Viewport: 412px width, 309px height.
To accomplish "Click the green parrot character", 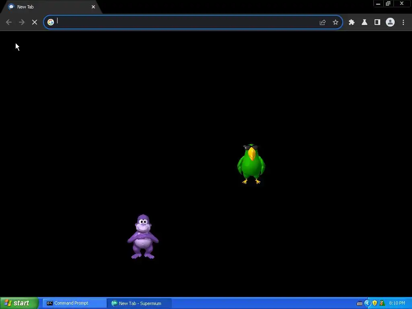I will [251, 164].
